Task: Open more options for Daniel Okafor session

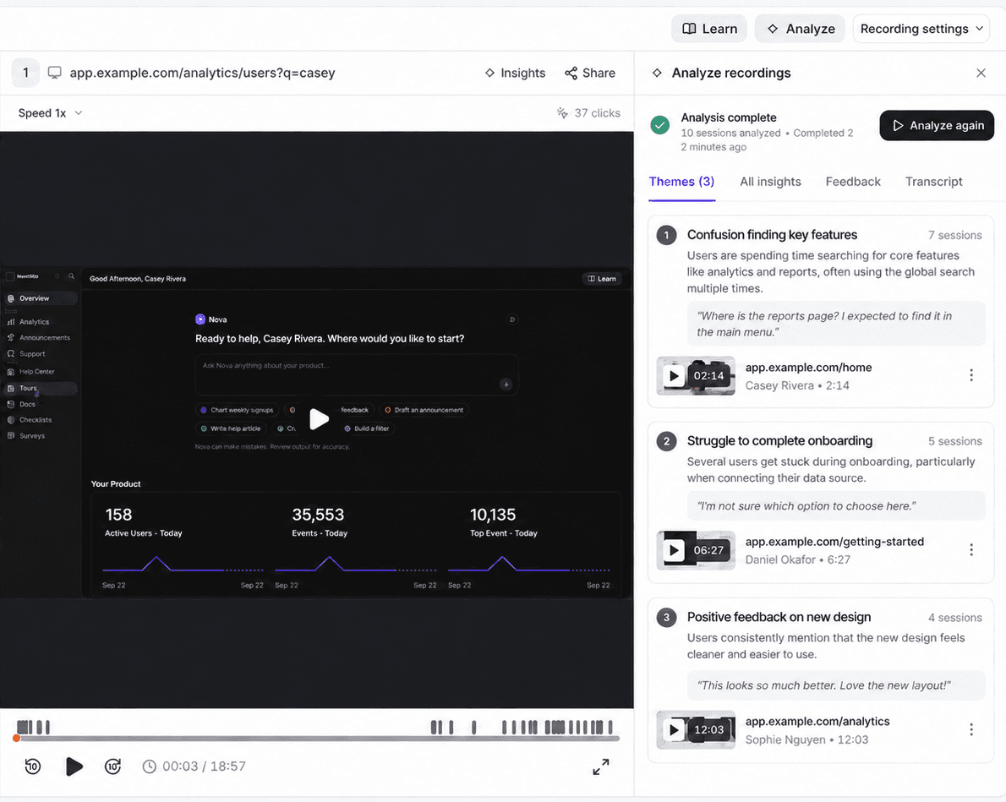Action: coord(971,550)
